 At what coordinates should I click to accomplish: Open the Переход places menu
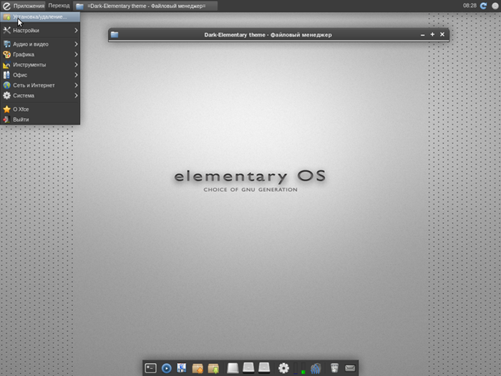(59, 6)
